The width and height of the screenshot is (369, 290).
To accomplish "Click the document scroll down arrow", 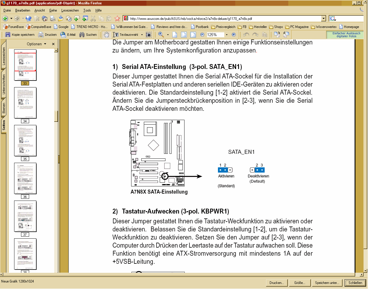I will tap(365, 271).
